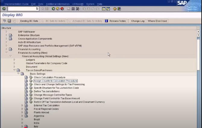Expand the SAP NetWeaver node

[7, 32]
